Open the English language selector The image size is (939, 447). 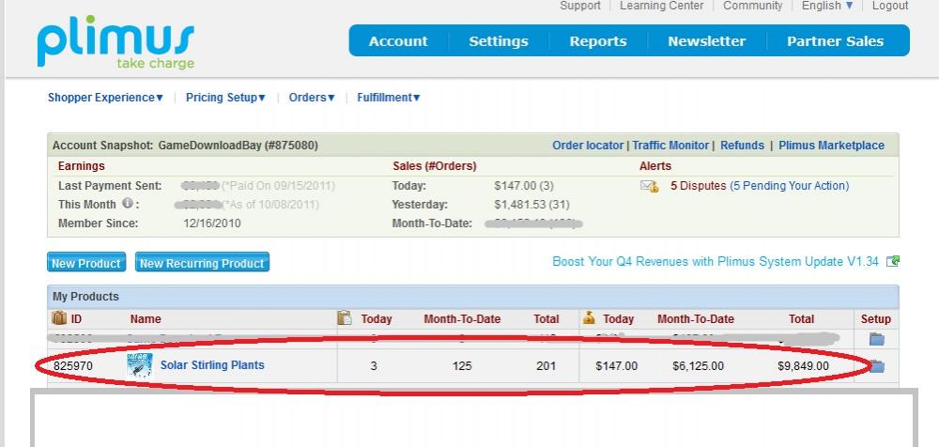pyautogui.click(x=827, y=6)
